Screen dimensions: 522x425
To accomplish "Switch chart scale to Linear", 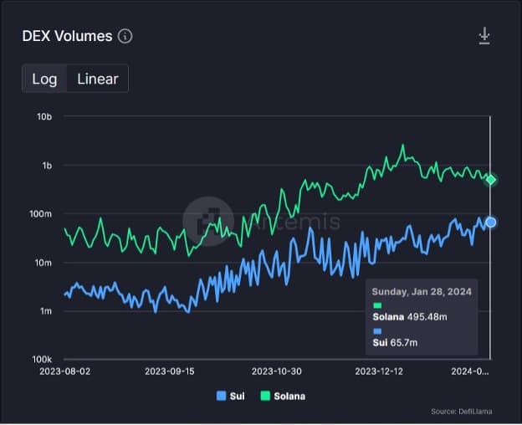I will pyautogui.click(x=98, y=79).
